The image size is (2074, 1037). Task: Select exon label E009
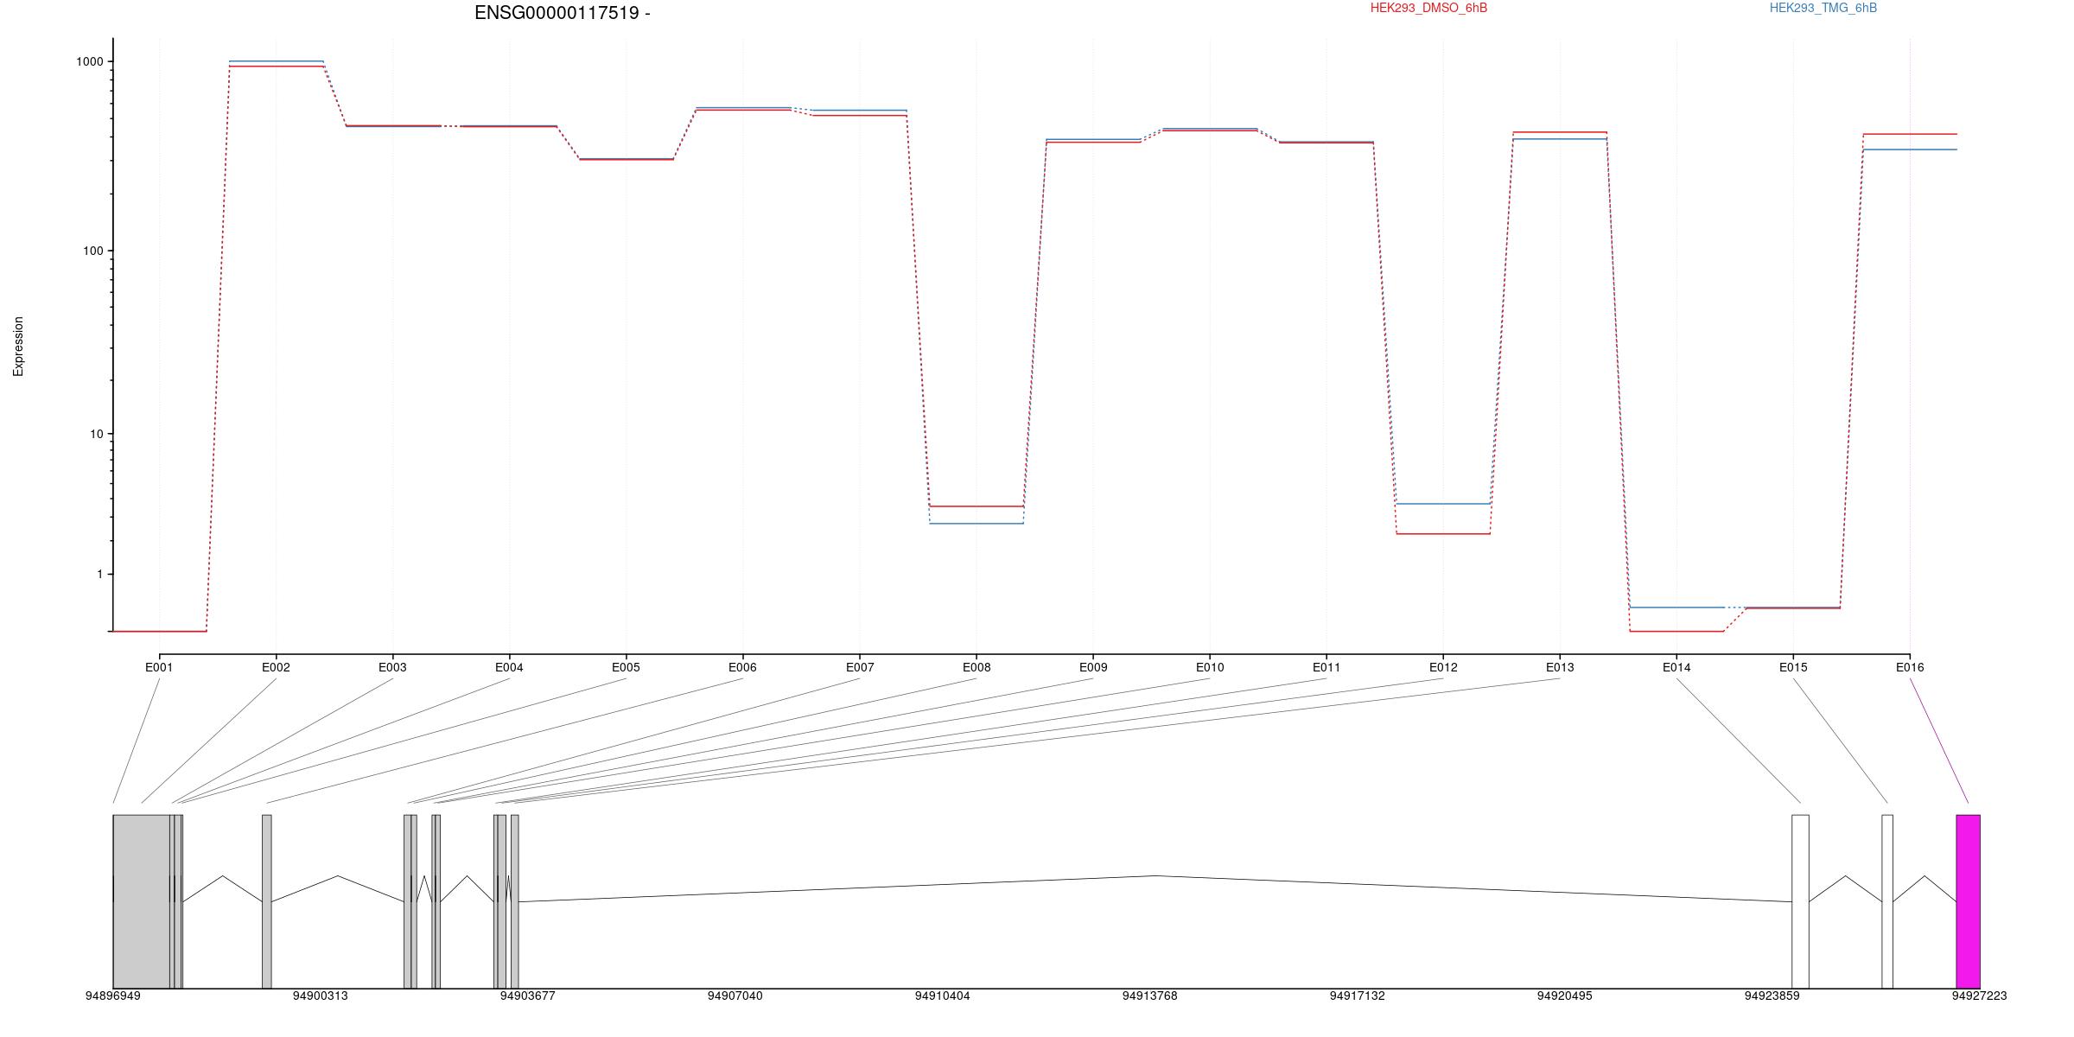point(1093,667)
